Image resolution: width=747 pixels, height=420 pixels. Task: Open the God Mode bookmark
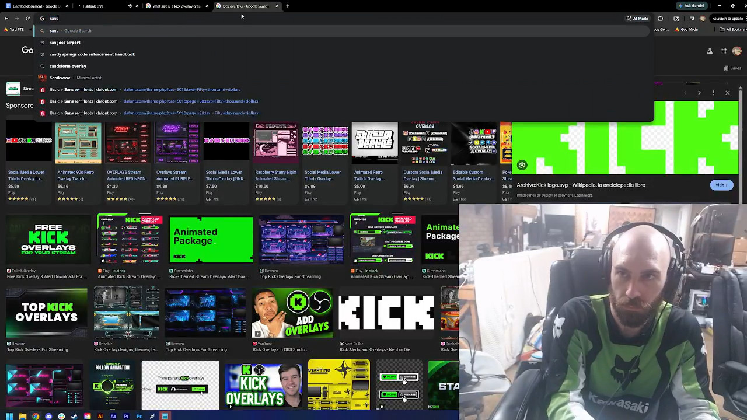pos(686,30)
